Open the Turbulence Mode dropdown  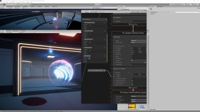[139, 40]
